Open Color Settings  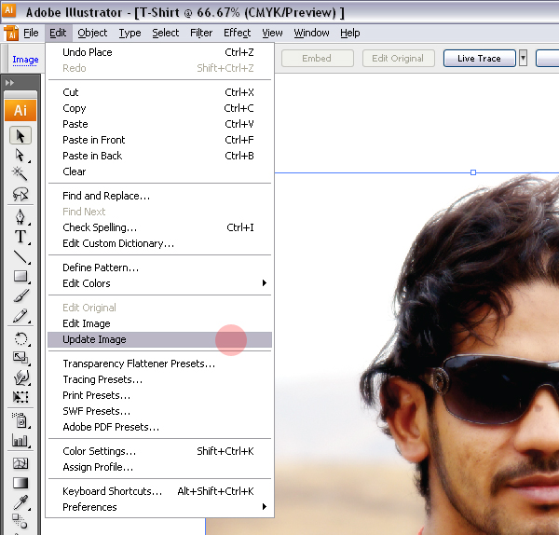159,451
